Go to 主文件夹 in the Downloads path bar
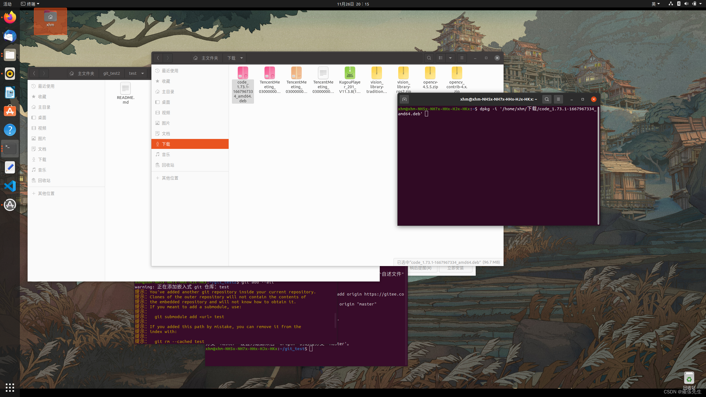The width and height of the screenshot is (706, 397). [x=206, y=58]
